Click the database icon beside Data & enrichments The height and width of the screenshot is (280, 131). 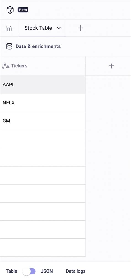click(x=9, y=46)
